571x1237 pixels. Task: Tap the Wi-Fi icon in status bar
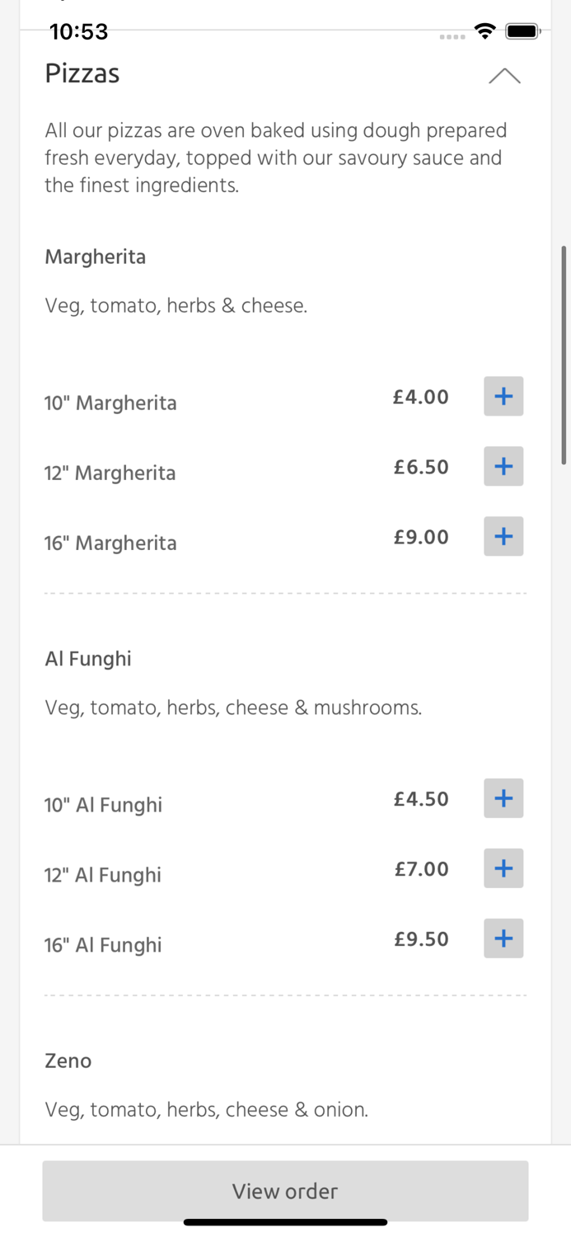[484, 31]
